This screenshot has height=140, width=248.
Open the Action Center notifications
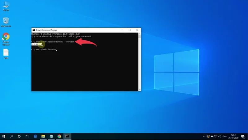(x=243, y=136)
